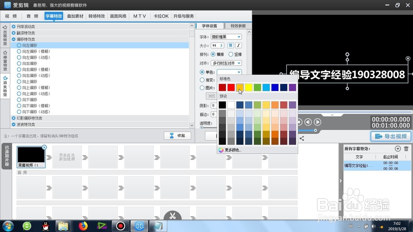Image resolution: width=413 pixels, height=232 pixels.
Task: Select 向右偏移 effect radio
Action: pyautogui.click(x=19, y=64)
